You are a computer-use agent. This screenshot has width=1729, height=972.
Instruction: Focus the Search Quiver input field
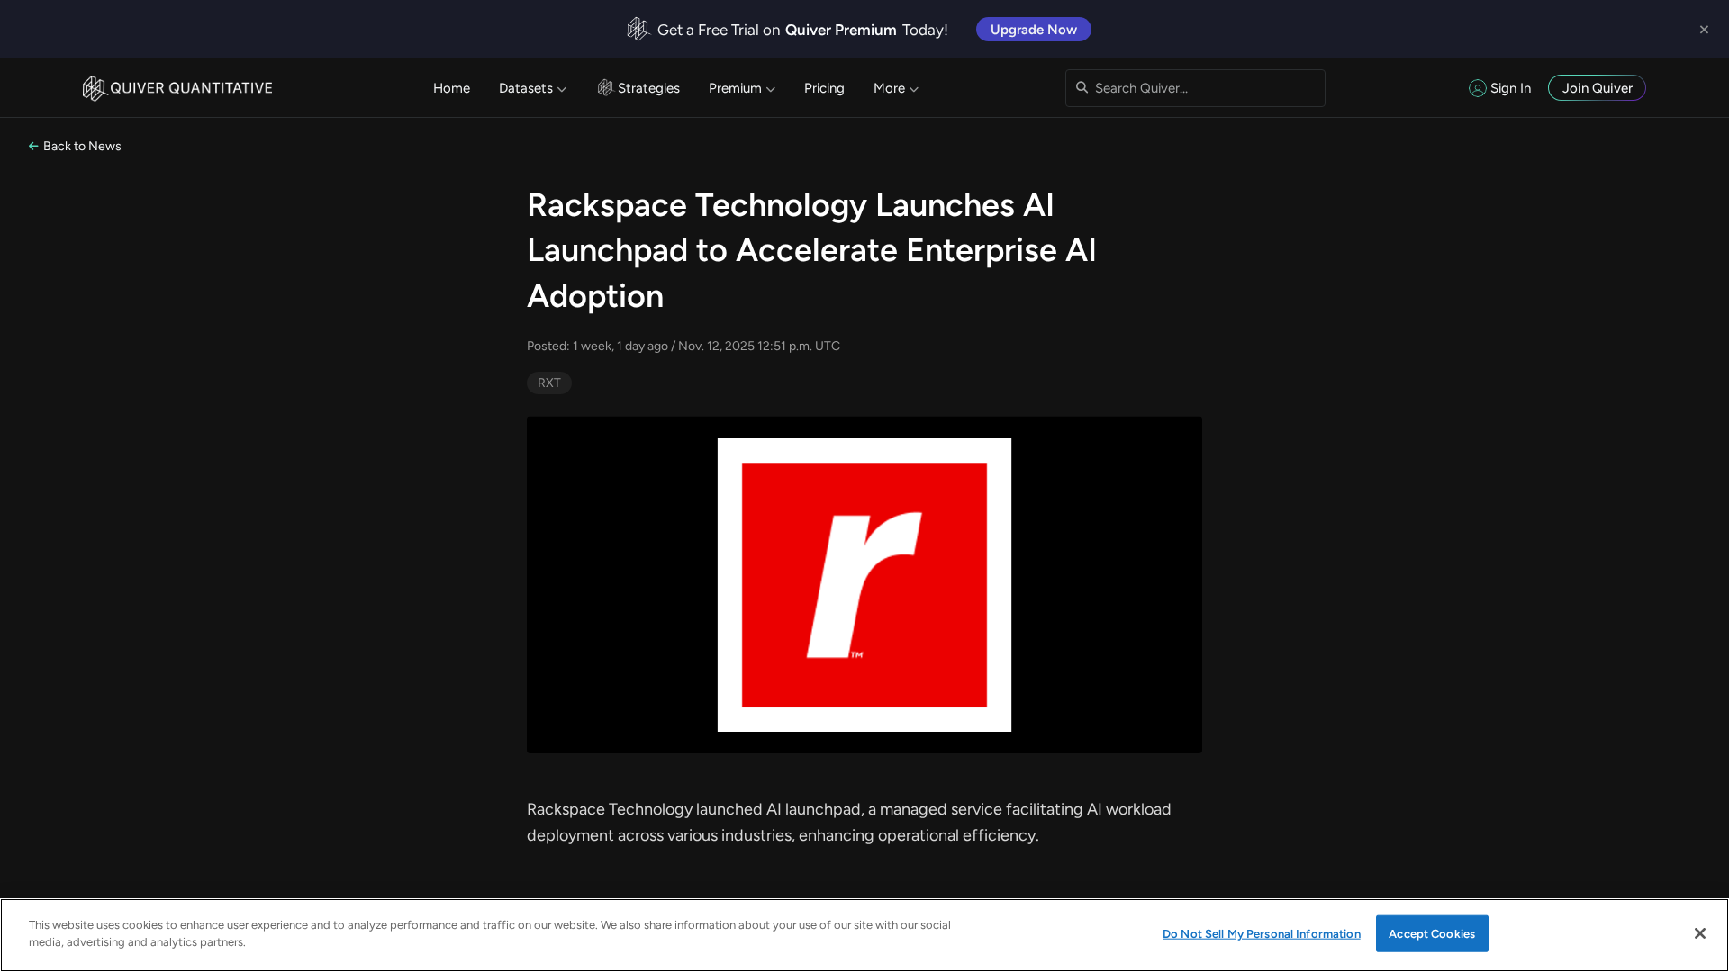click(x=1202, y=88)
